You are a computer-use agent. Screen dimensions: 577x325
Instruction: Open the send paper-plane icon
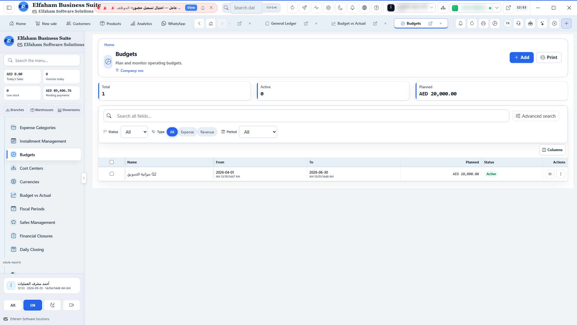click(304, 8)
